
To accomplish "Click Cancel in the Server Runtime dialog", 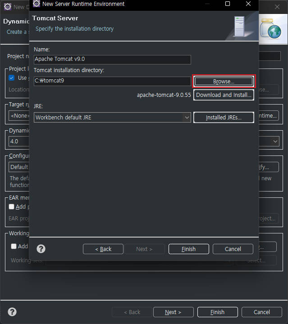I will coord(233,249).
